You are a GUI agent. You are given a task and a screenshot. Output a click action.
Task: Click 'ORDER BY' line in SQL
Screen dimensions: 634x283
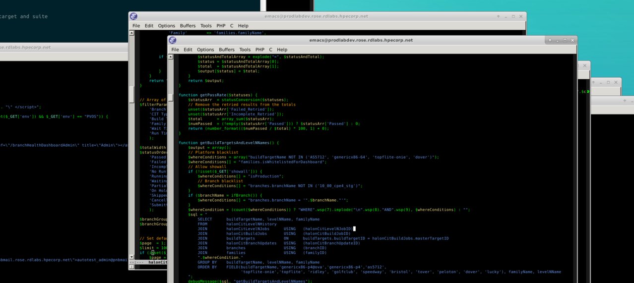[x=292, y=267]
